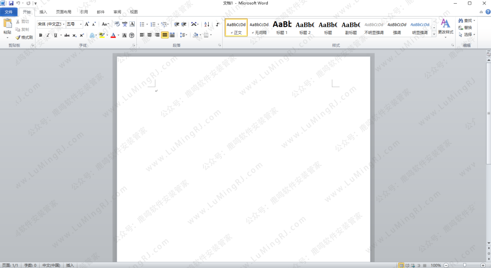The image size is (491, 268).
Task: Open the 页面布局 (Page Layout) tab
Action: [64, 12]
